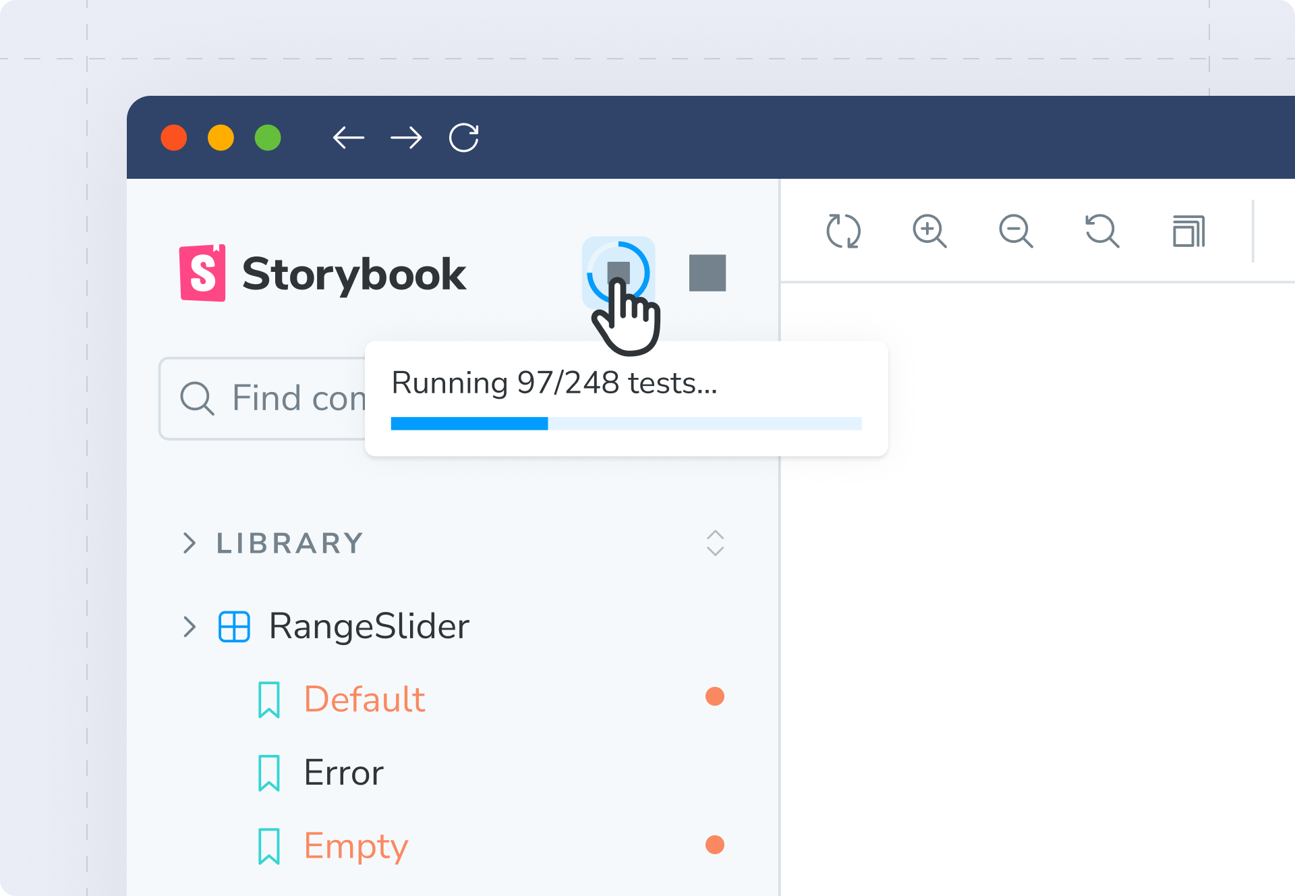Click the Storybook logo
Viewport: 1295px width, 896px height.
322,273
